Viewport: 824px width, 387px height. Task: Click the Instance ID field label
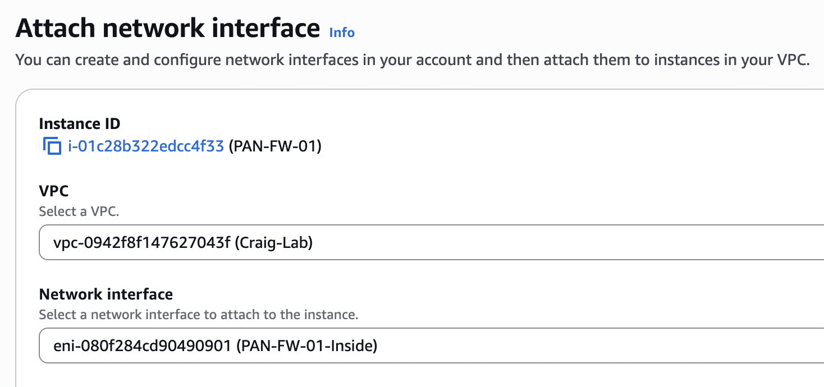pos(80,123)
